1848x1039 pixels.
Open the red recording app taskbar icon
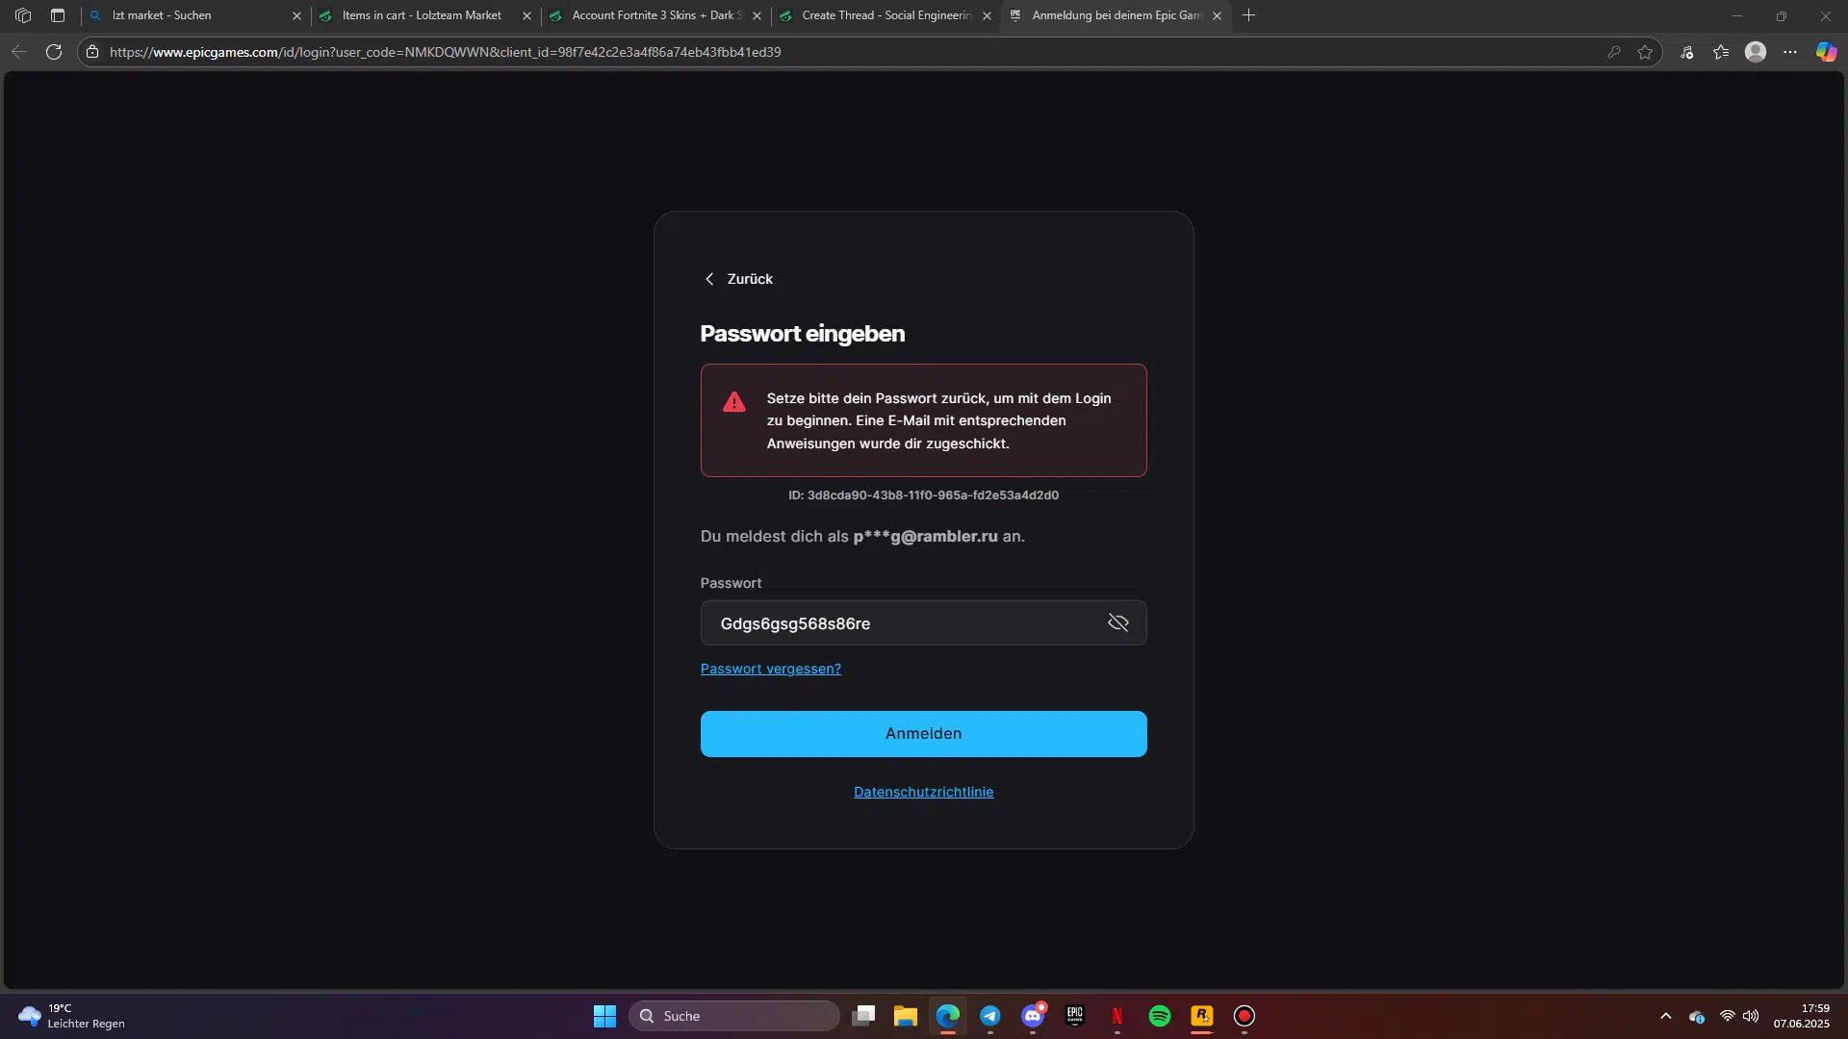click(x=1245, y=1016)
